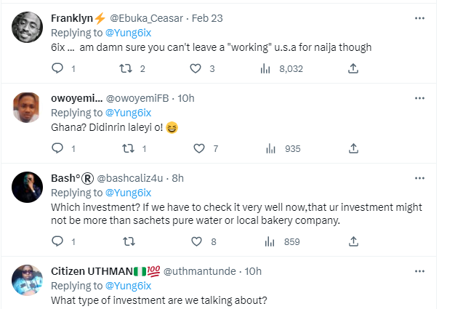Retweet owoyemi's Ghana tweet
The height and width of the screenshot is (309, 455).
128,148
